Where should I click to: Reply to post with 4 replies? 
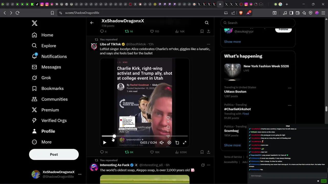click(103, 31)
